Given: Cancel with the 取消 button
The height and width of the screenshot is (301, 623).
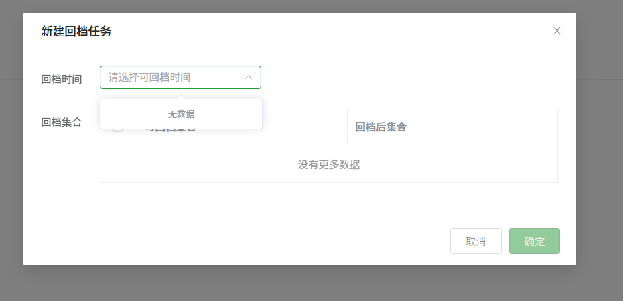Looking at the screenshot, I should pyautogui.click(x=476, y=241).
